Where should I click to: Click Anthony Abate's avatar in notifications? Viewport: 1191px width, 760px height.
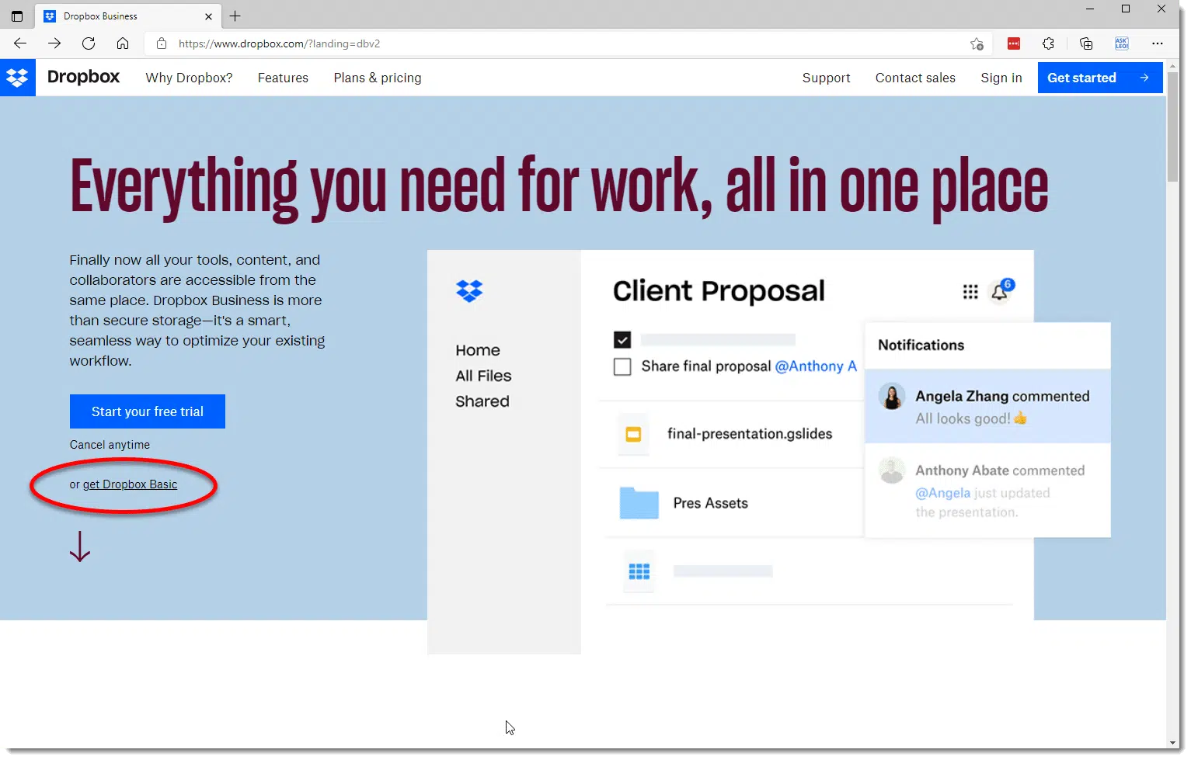(892, 470)
